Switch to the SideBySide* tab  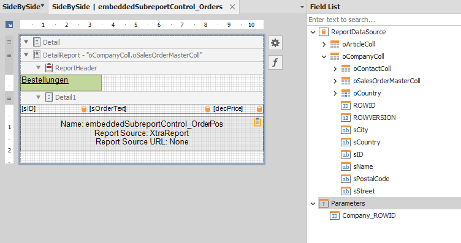pyautogui.click(x=23, y=7)
